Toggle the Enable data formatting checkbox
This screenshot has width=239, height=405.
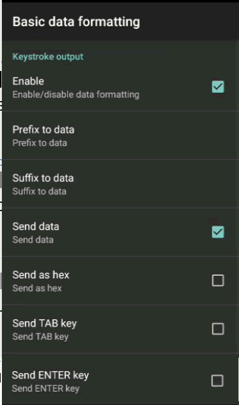(x=218, y=87)
